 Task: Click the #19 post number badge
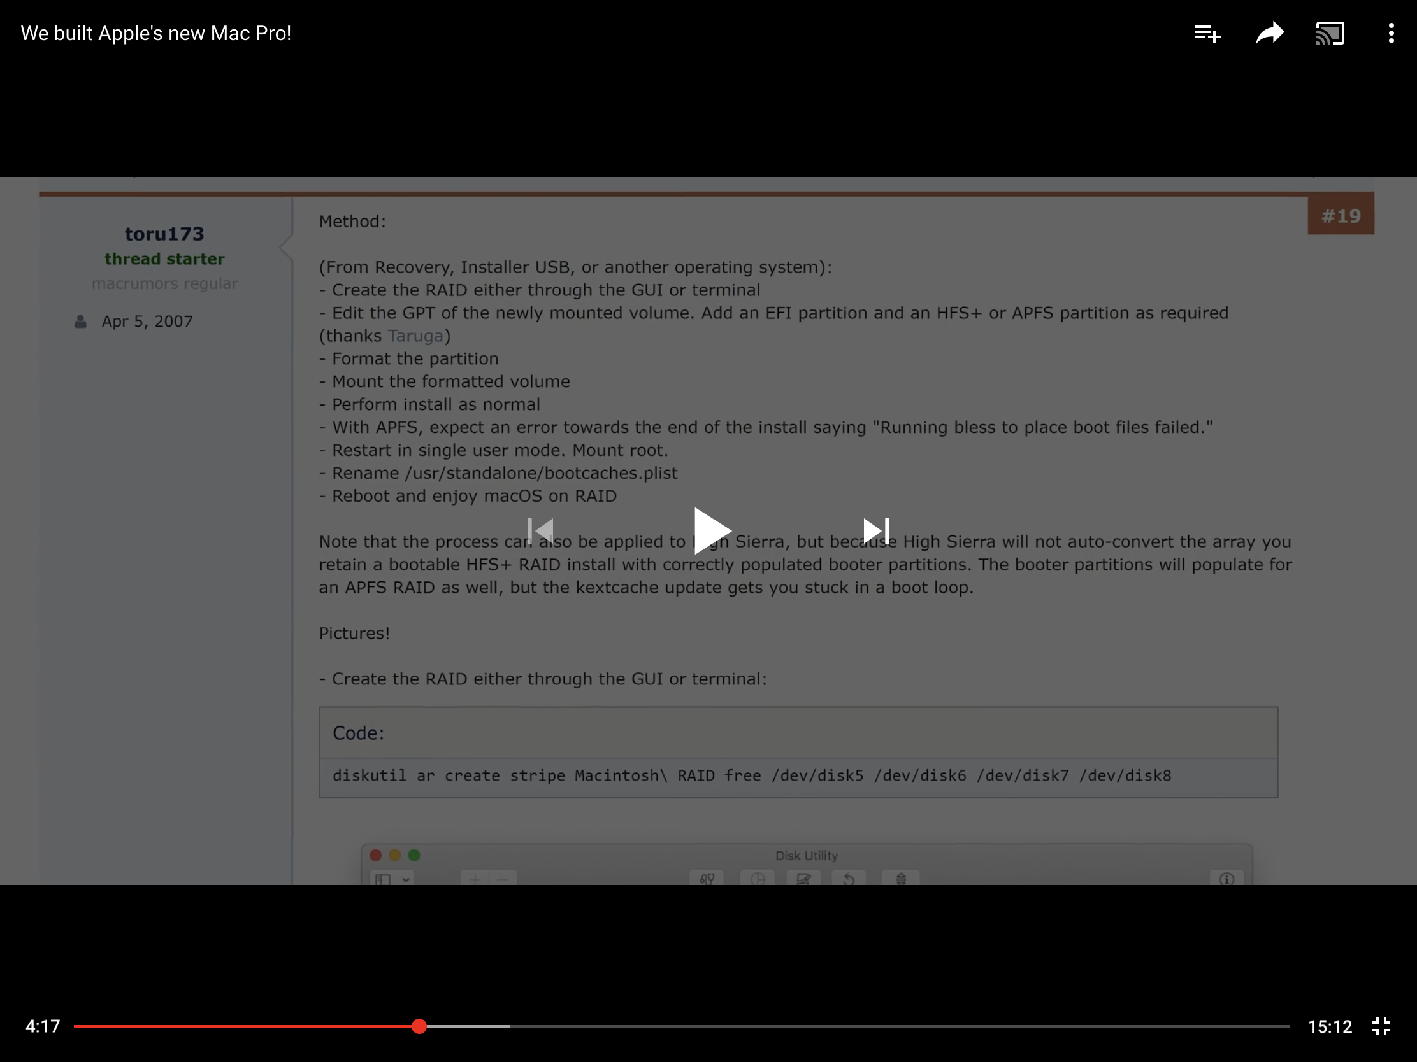(1340, 216)
